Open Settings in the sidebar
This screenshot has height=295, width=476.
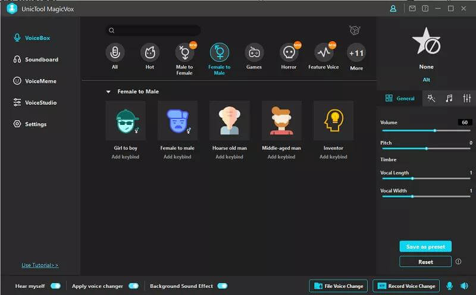tap(30, 124)
